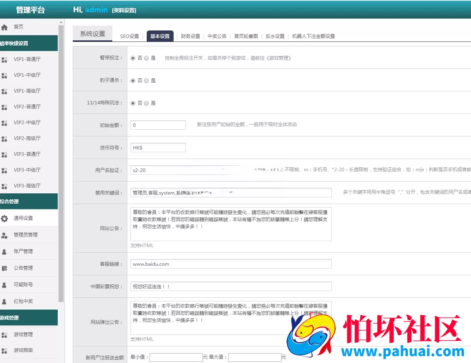Focus the 禁用关键词 input field
The width and height of the screenshot is (471, 363).
click(231, 193)
